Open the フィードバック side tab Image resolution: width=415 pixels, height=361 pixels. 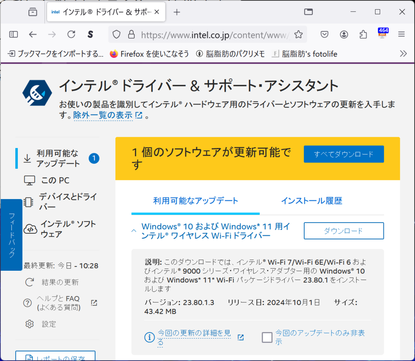(11, 235)
